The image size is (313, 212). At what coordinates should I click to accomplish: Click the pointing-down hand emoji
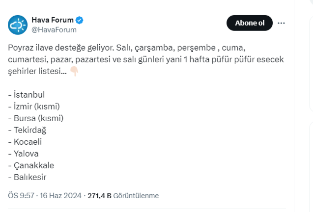point(74,72)
